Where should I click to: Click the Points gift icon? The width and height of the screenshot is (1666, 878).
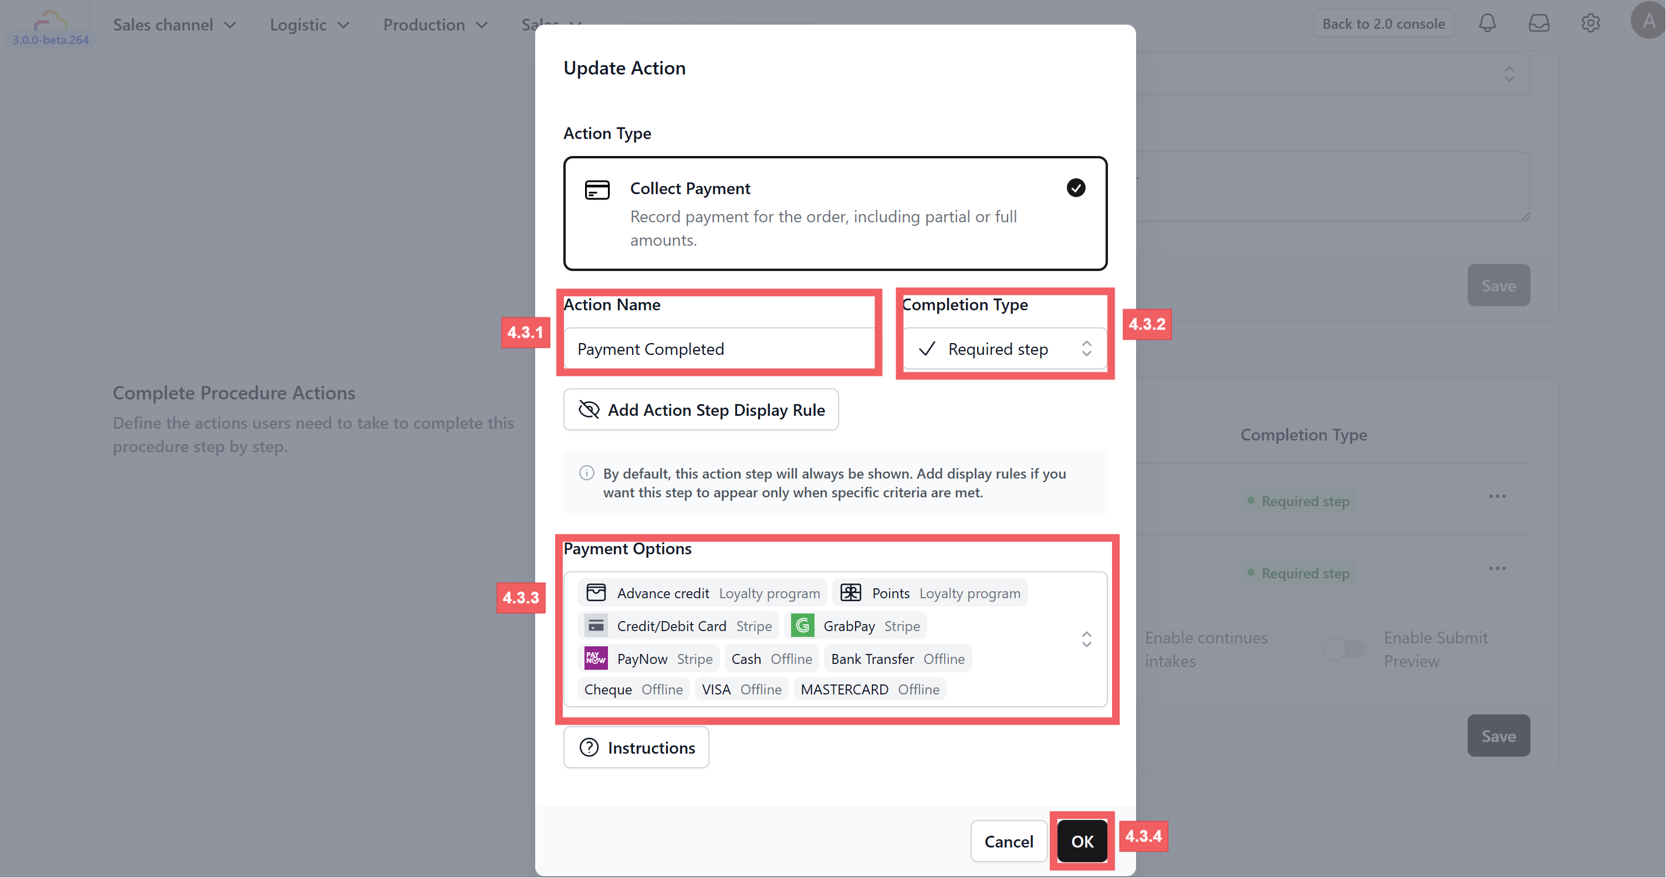coord(850,592)
